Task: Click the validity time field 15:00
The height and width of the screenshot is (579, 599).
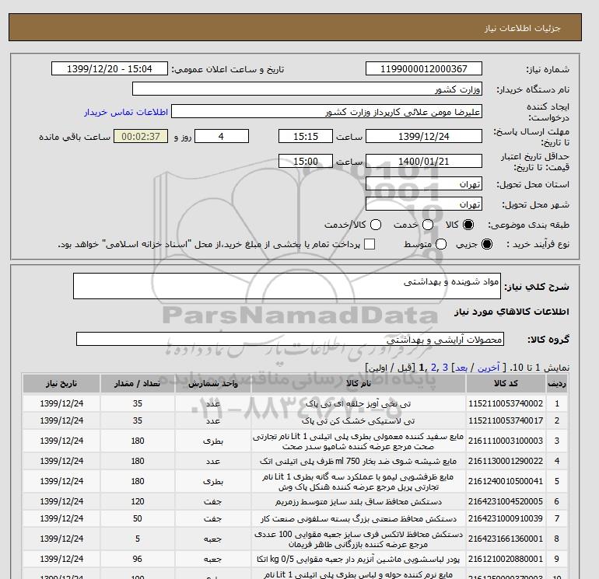Action: (x=306, y=161)
